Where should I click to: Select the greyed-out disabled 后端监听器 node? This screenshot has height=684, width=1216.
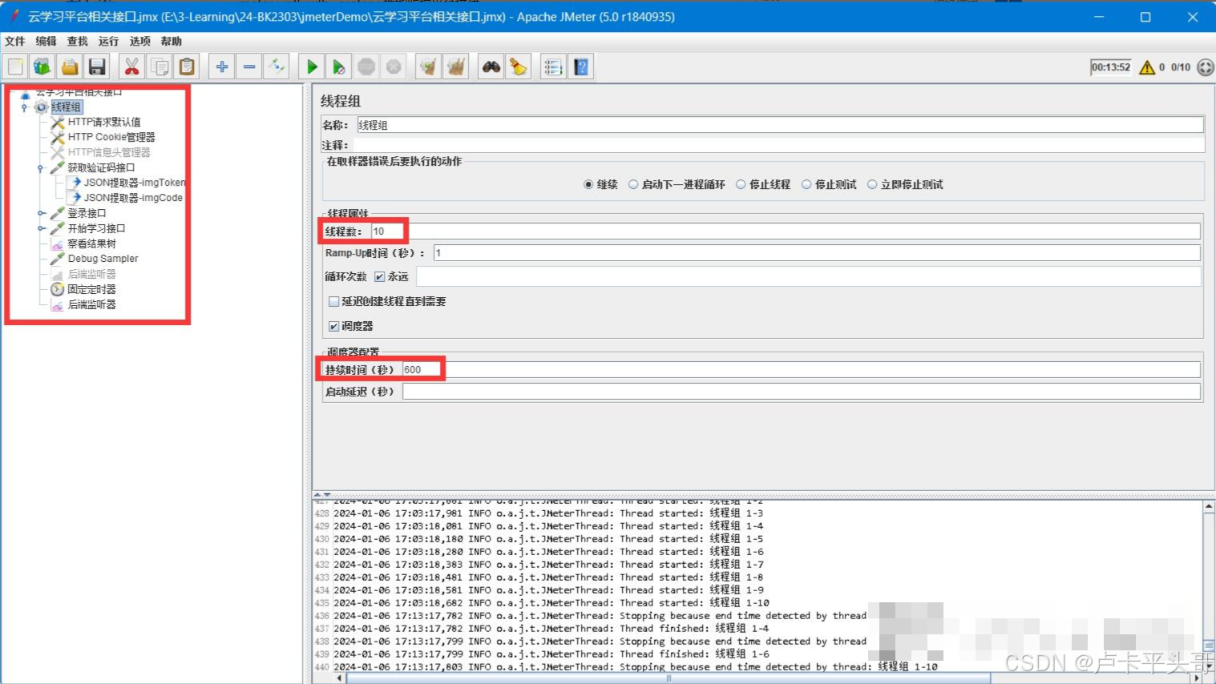coord(91,274)
